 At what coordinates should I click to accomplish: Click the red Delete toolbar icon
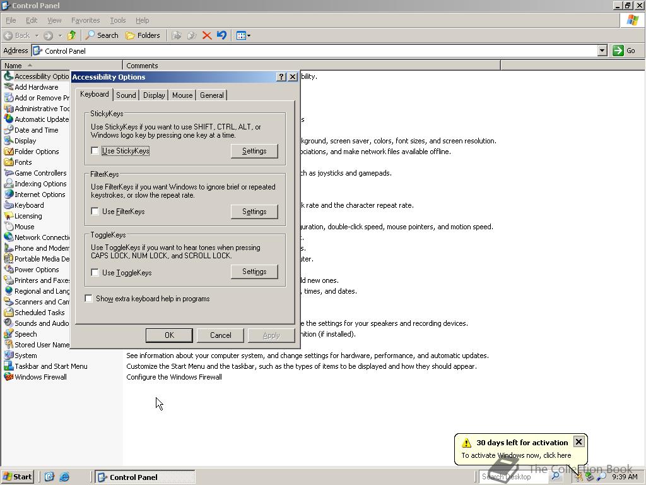click(207, 35)
